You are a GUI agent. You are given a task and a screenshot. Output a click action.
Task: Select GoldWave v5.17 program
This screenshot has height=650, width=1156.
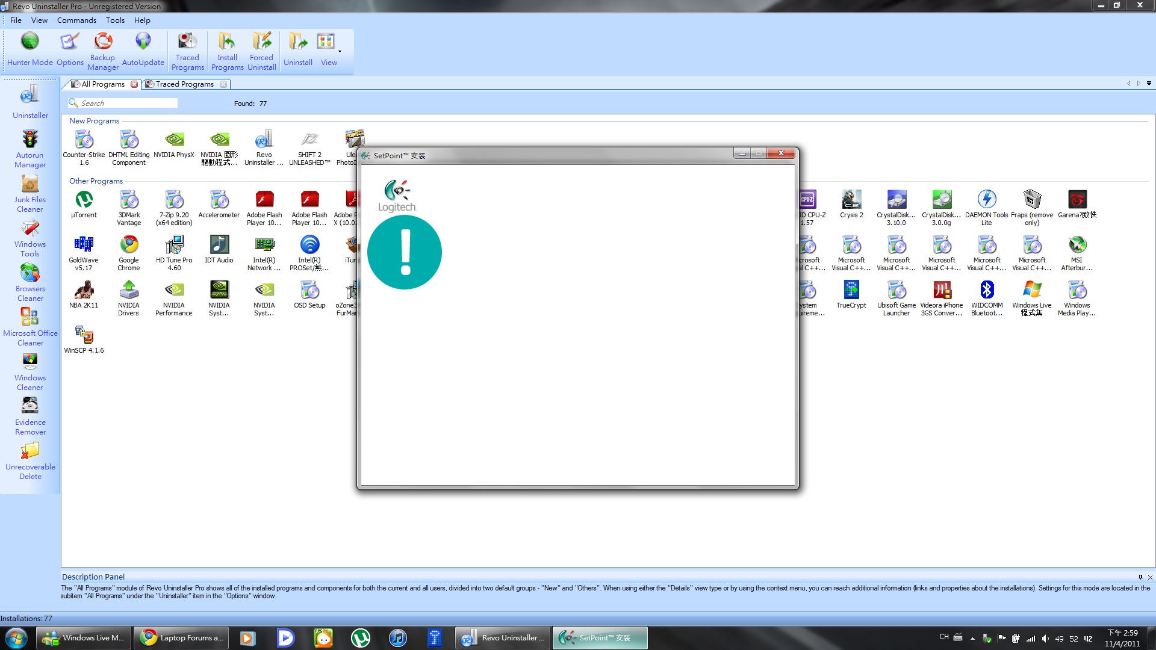[84, 253]
